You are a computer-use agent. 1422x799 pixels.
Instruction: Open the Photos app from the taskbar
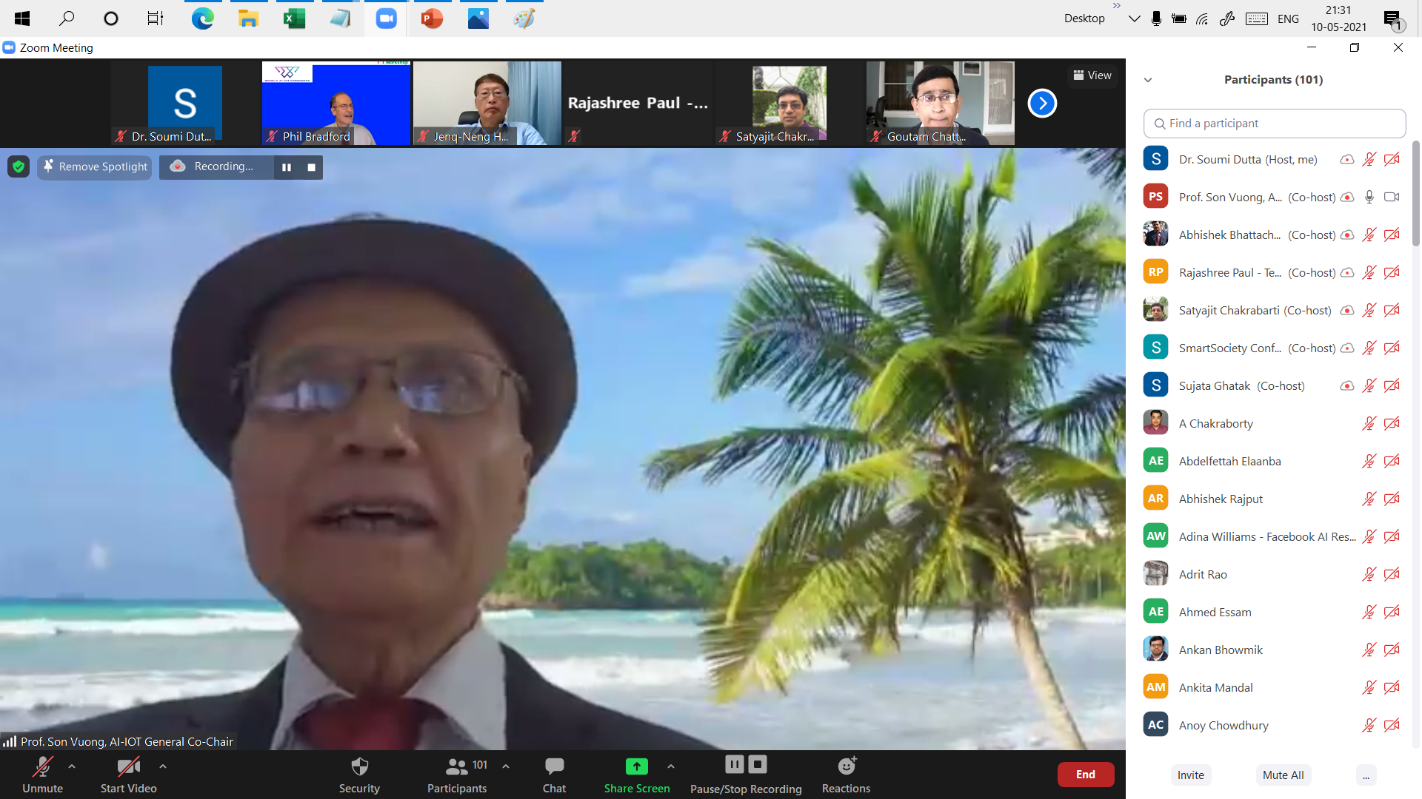[x=478, y=18]
